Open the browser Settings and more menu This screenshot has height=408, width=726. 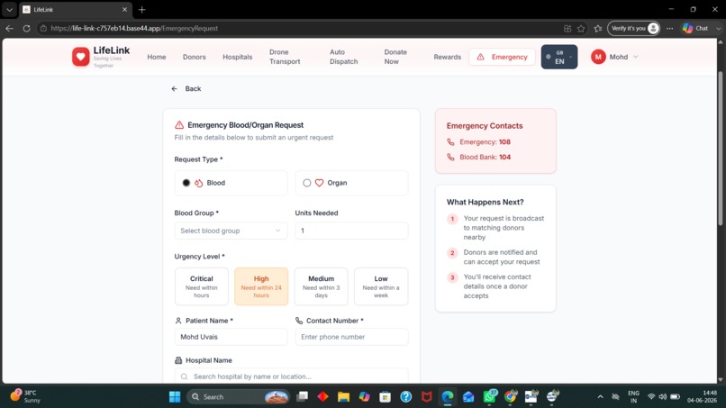[x=669, y=28]
